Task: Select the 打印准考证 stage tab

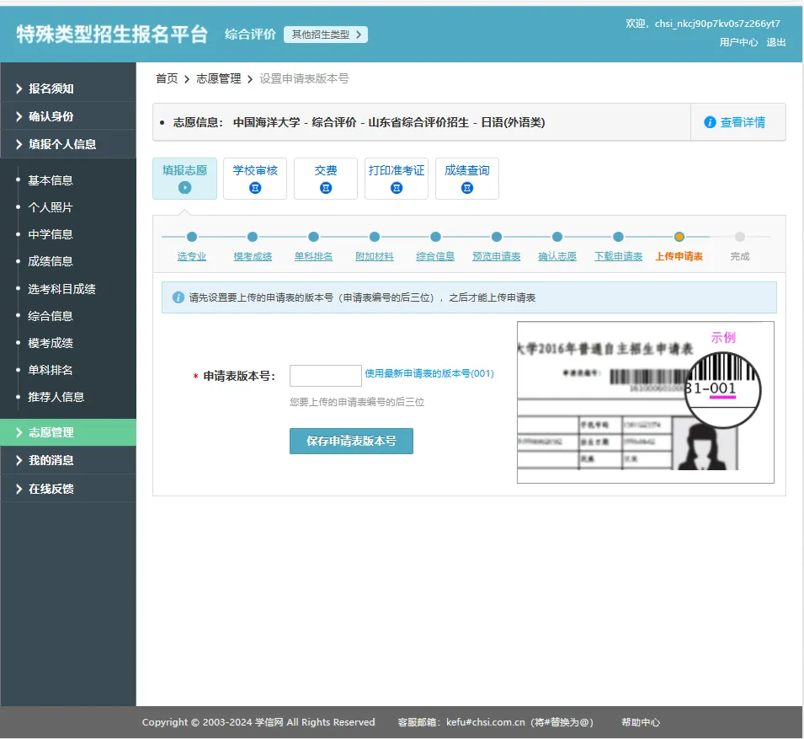Action: pos(397,178)
